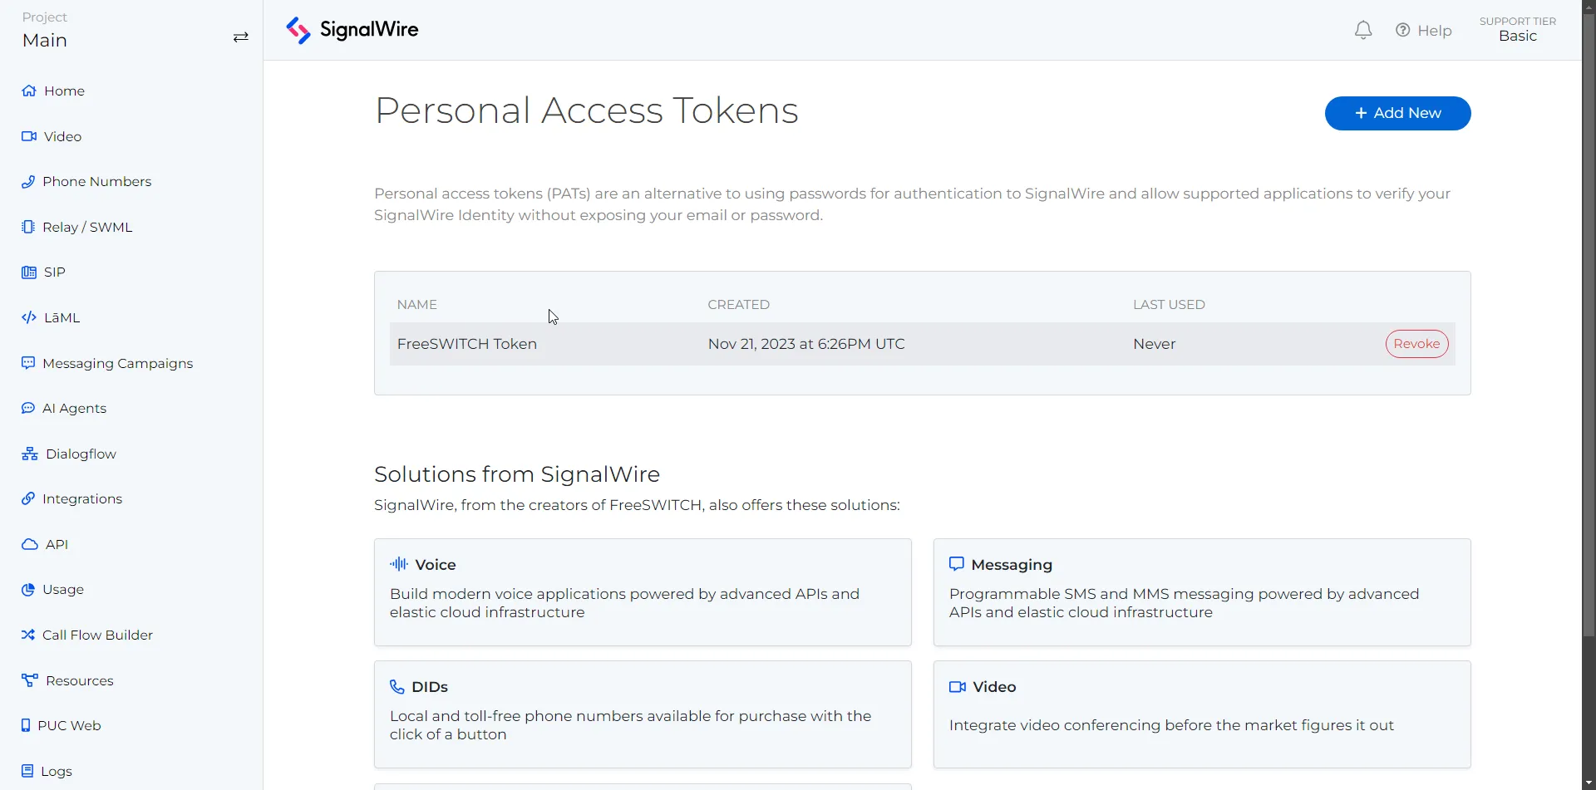Click the scrollbar up arrow
The width and height of the screenshot is (1596, 790).
(1588, 7)
